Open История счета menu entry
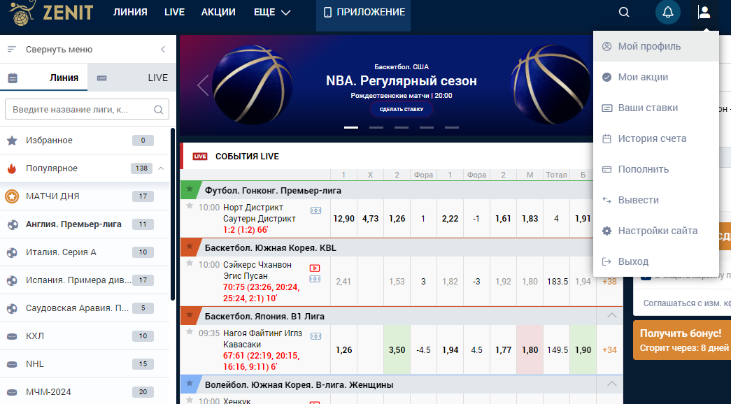The image size is (731, 404). point(656,138)
